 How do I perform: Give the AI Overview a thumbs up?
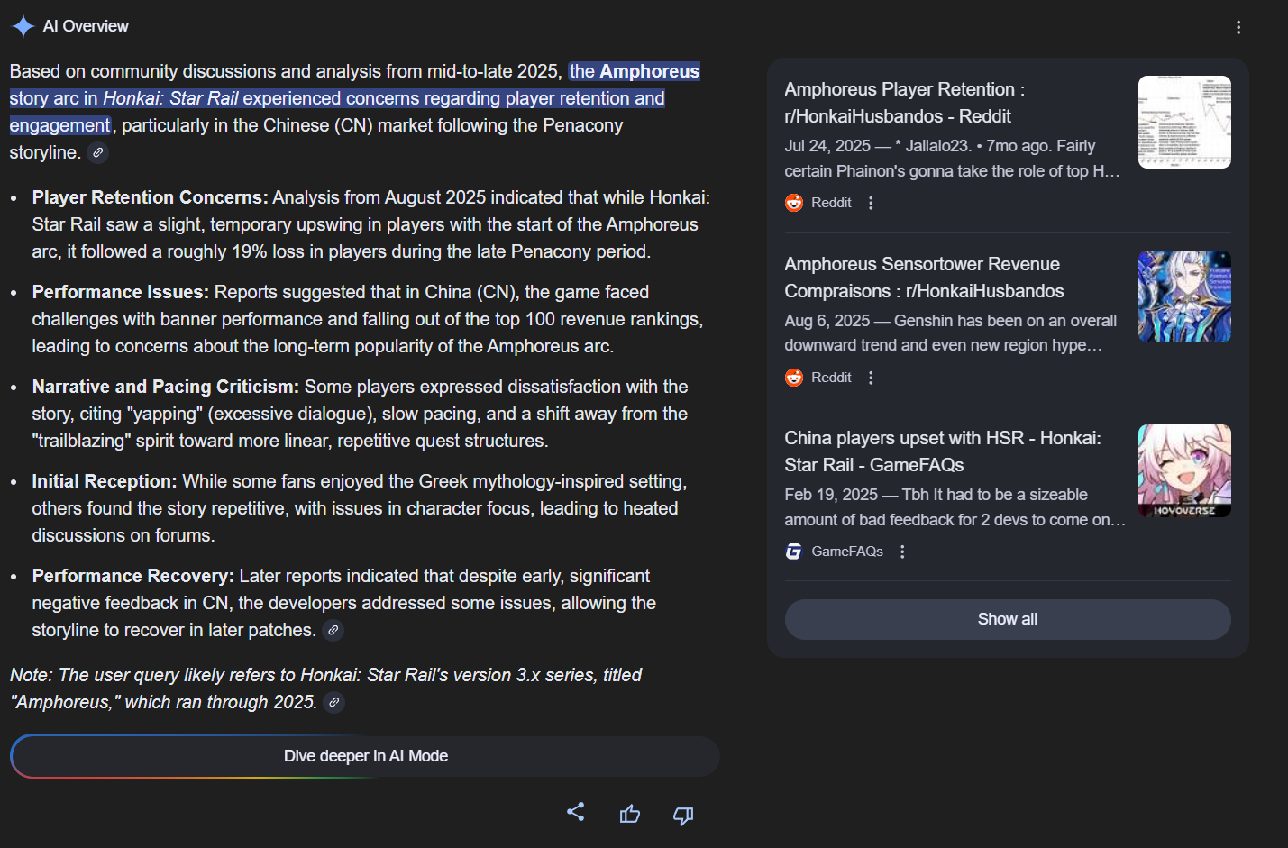(630, 815)
